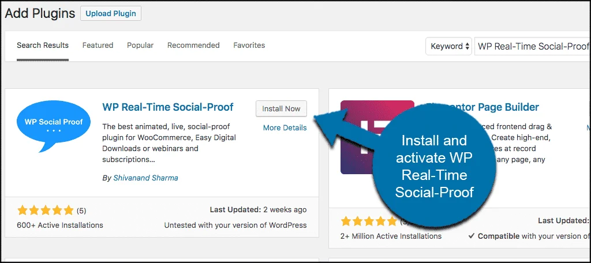Open the Keyword search type dropdown
This screenshot has width=591, height=263.
pyautogui.click(x=448, y=46)
